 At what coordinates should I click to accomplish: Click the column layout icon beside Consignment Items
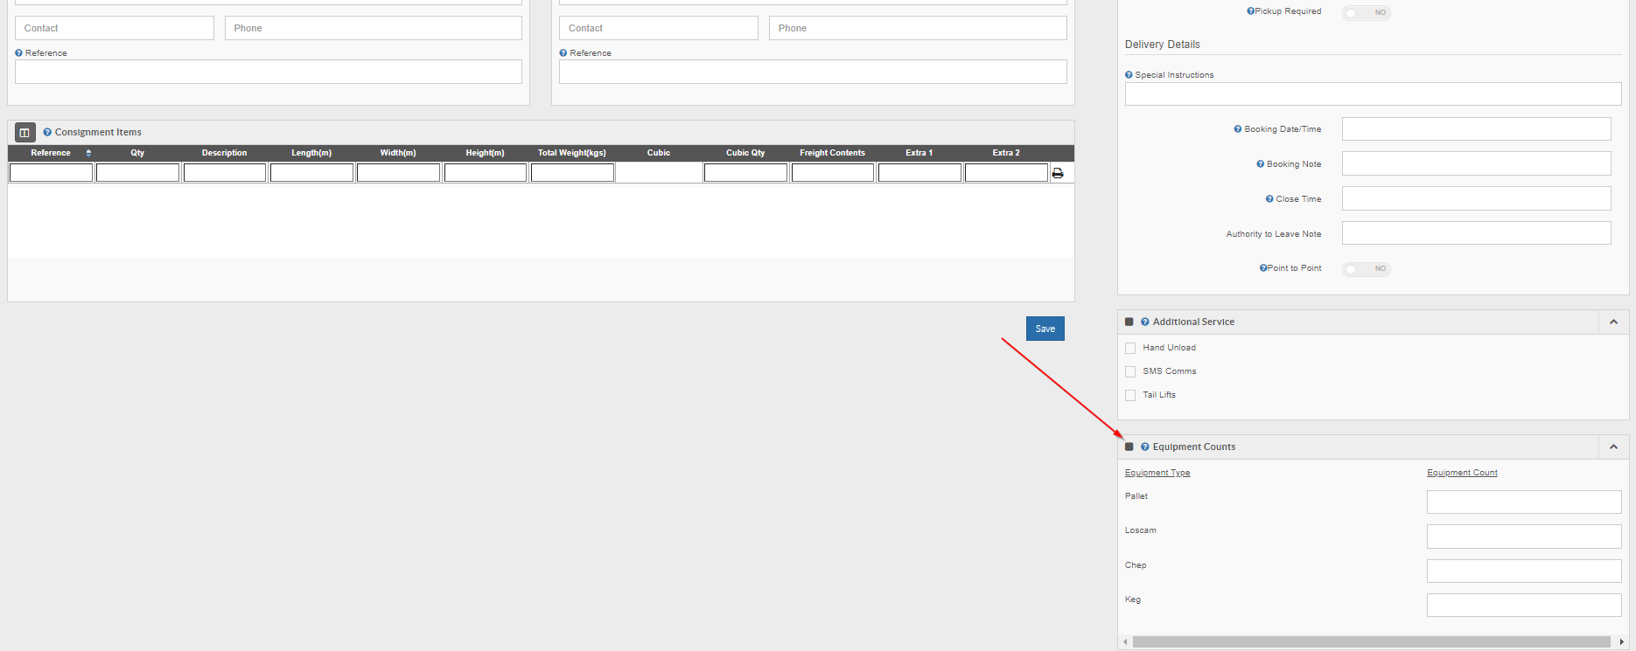tap(24, 133)
